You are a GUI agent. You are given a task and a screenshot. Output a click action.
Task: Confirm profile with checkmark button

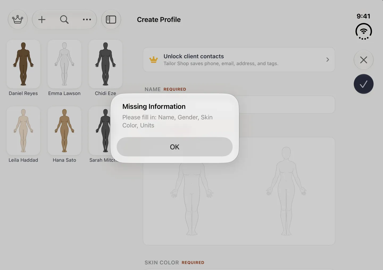coord(363,84)
